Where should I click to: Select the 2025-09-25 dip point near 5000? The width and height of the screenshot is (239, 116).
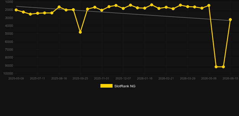pyautogui.click(x=80, y=32)
